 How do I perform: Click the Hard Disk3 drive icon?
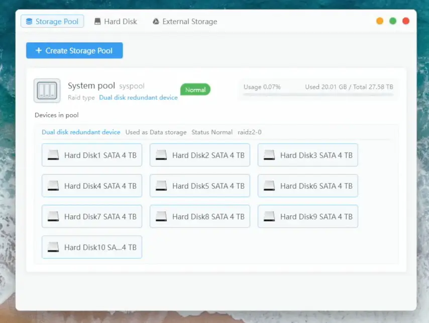pyautogui.click(x=269, y=155)
